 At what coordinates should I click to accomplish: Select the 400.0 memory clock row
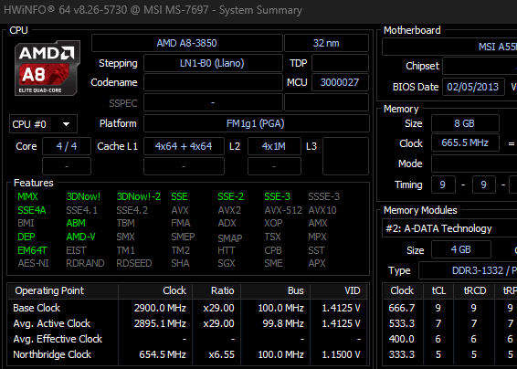[449, 339]
